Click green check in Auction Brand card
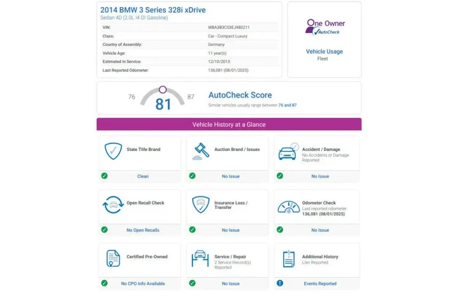Image resolution: width=459 pixels, height=306 pixels. point(193,176)
